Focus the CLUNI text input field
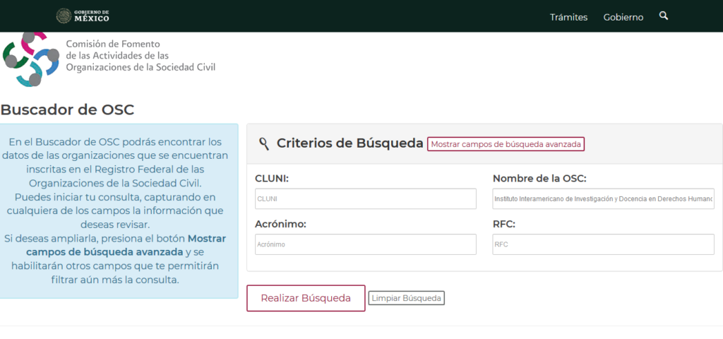This screenshot has width=723, height=339. [365, 199]
